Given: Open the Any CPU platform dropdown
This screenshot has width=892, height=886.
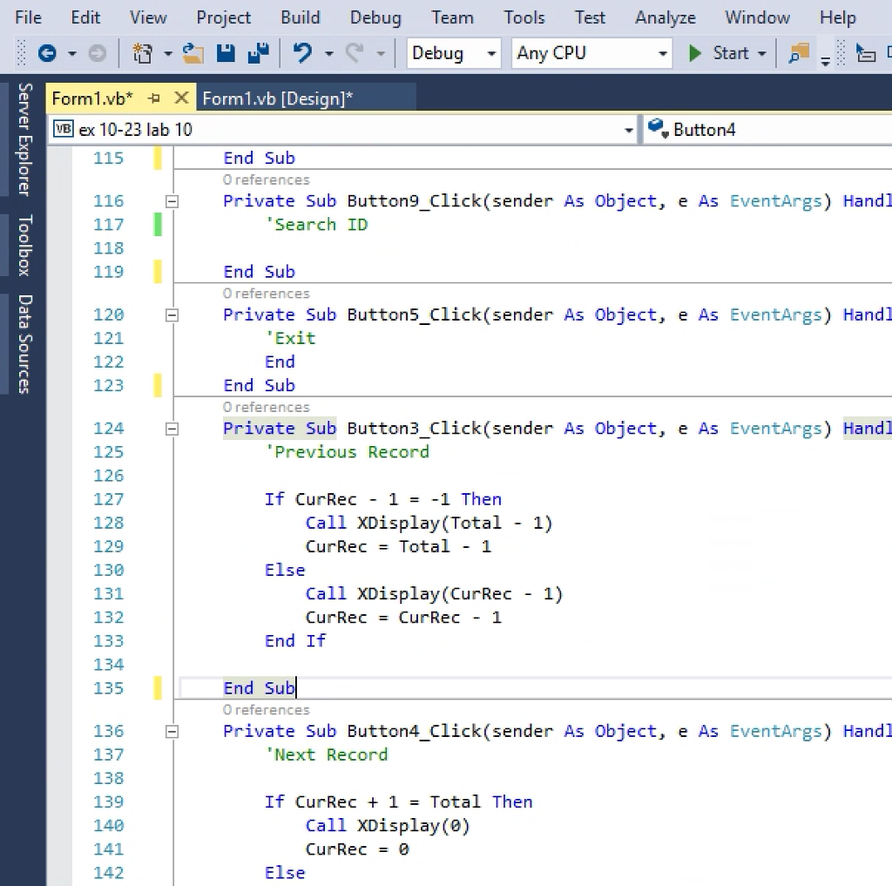Looking at the screenshot, I should [591, 54].
